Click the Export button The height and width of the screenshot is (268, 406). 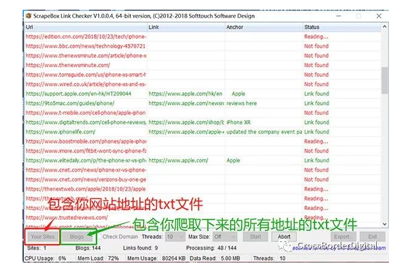tap(343, 237)
